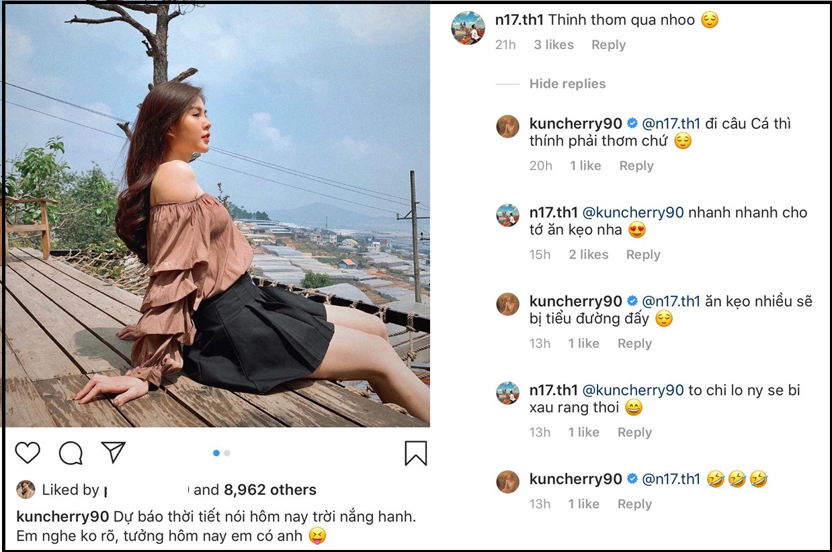Open n17.th1 avatar on 'xau rang' reply
Image resolution: width=832 pixels, height=552 pixels.
coord(508,392)
